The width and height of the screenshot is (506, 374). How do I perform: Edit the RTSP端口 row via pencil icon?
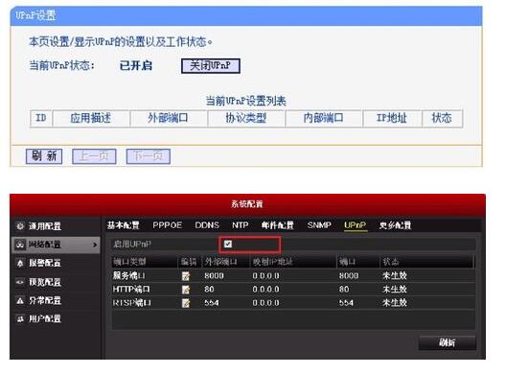(186, 303)
